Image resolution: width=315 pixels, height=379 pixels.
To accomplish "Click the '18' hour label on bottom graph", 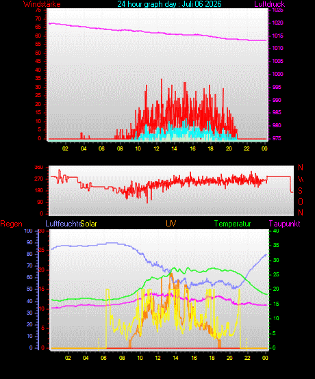I will pos(212,358).
